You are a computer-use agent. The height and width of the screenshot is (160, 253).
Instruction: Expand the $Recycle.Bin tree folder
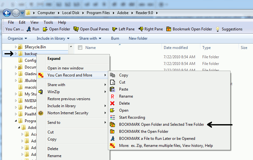(x=16, y=47)
